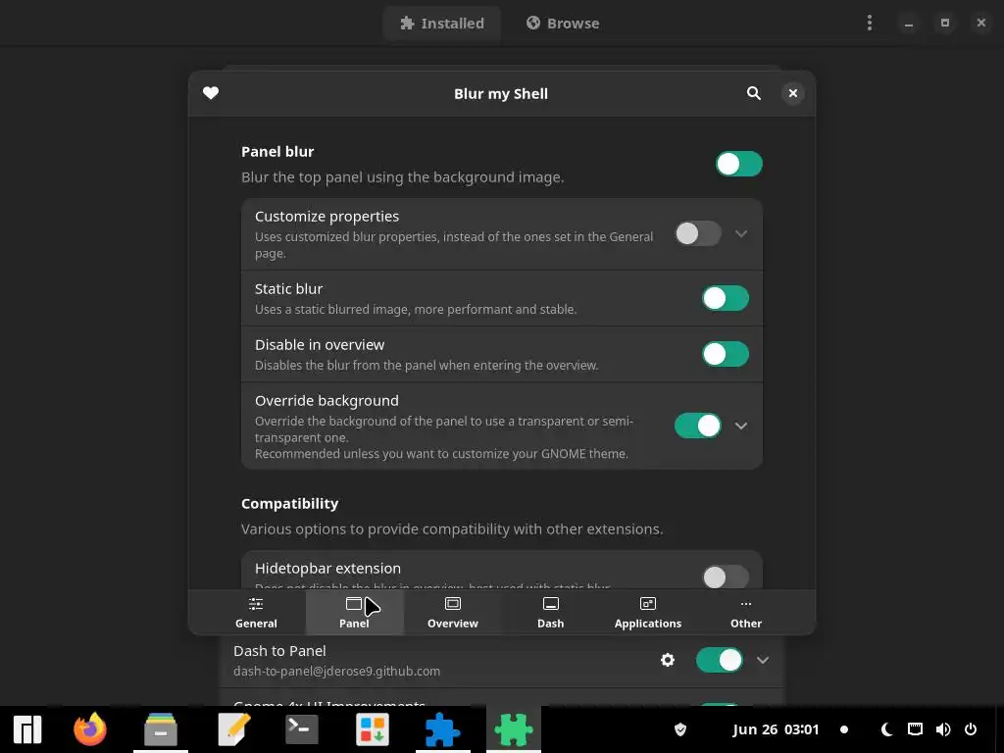Open Dash to Panel settings gear
The width and height of the screenshot is (1004, 753).
667,660
